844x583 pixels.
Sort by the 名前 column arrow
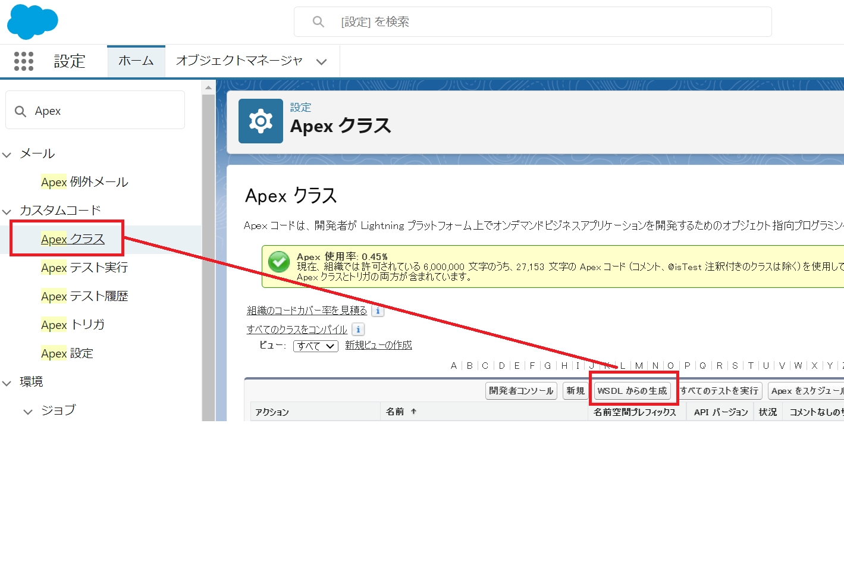click(x=413, y=412)
